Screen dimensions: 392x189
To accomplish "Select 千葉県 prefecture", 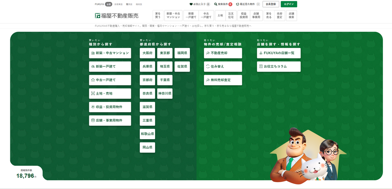I will [165, 80].
